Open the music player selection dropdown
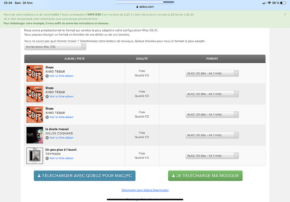290x202 pixels. pos(55,47)
